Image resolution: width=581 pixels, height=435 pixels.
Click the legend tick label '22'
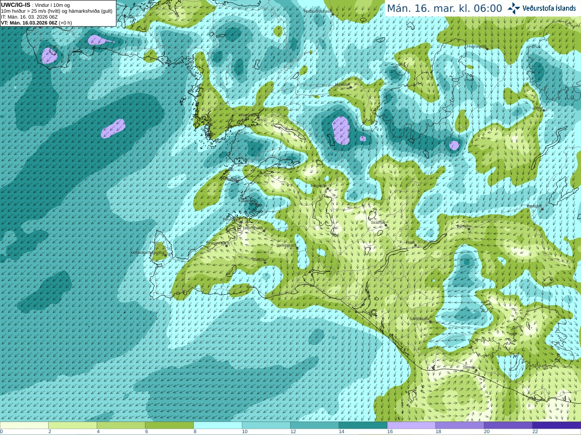535,432
